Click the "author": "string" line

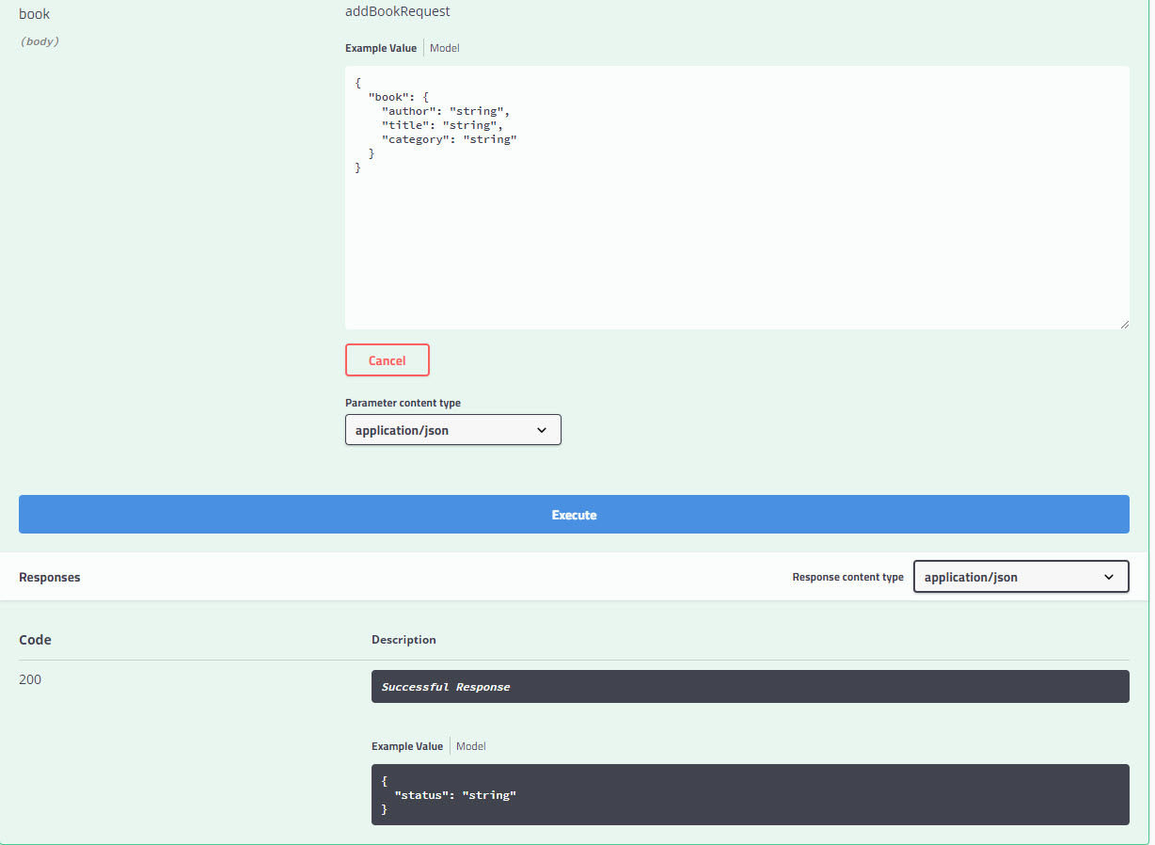(446, 111)
